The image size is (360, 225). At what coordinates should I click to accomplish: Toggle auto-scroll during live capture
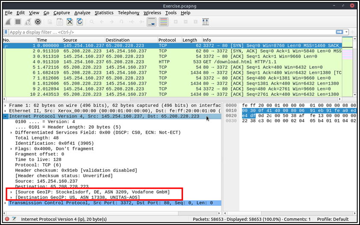click(151, 22)
